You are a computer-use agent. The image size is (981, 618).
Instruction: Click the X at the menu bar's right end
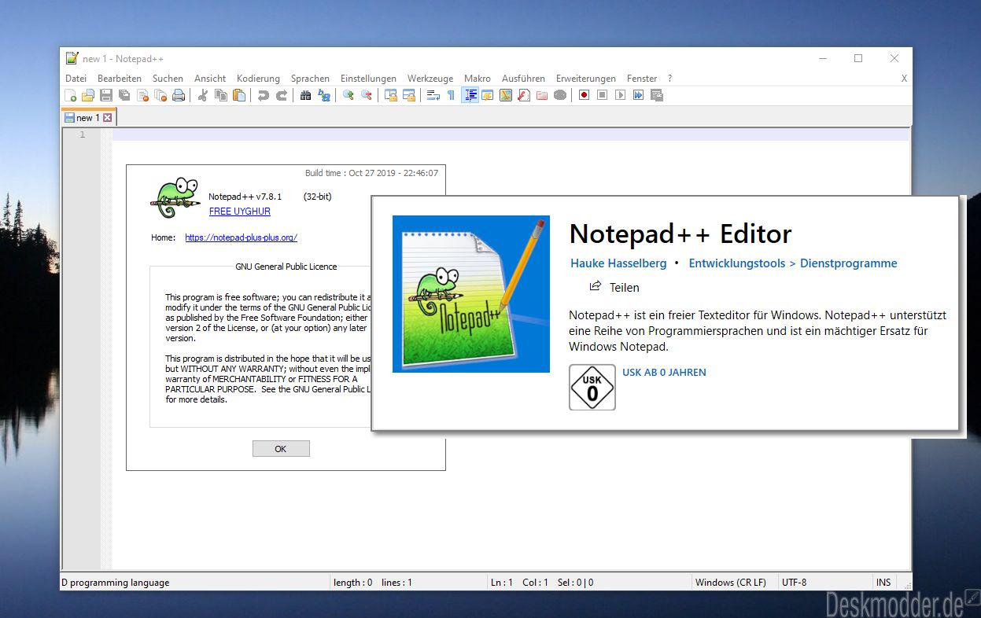click(904, 79)
